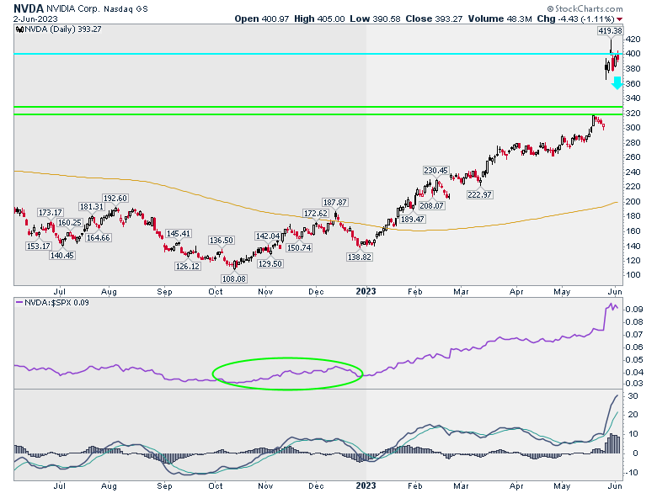Select the 145.41 price label

point(178,234)
